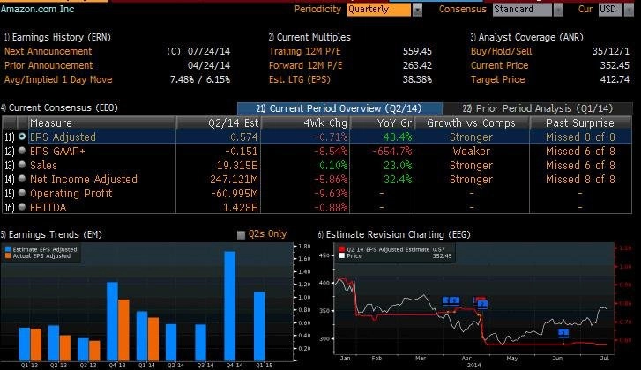The height and width of the screenshot is (370, 641).
Task: Switch to Prior Period Analysis (Q1/14) tab
Action: (x=538, y=108)
